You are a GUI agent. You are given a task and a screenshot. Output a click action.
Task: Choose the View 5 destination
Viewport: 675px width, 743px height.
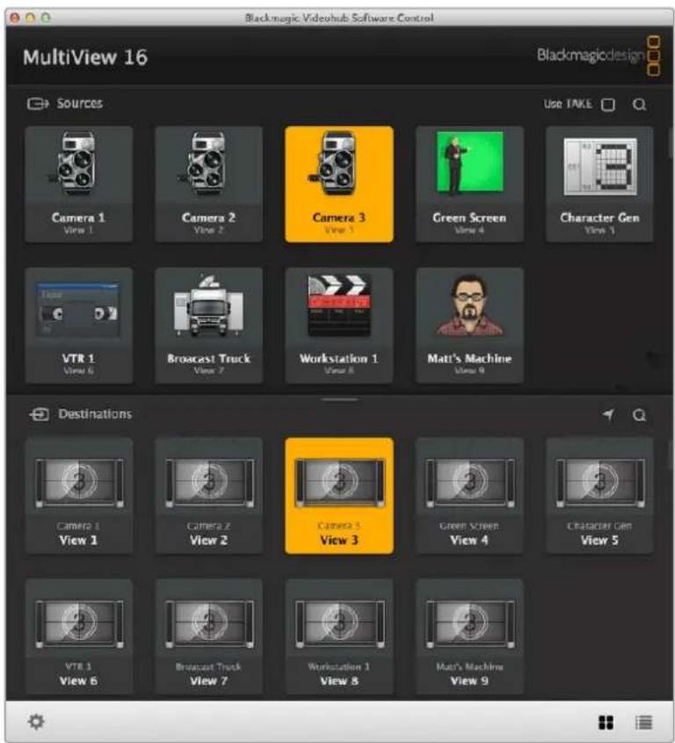pyautogui.click(x=599, y=496)
